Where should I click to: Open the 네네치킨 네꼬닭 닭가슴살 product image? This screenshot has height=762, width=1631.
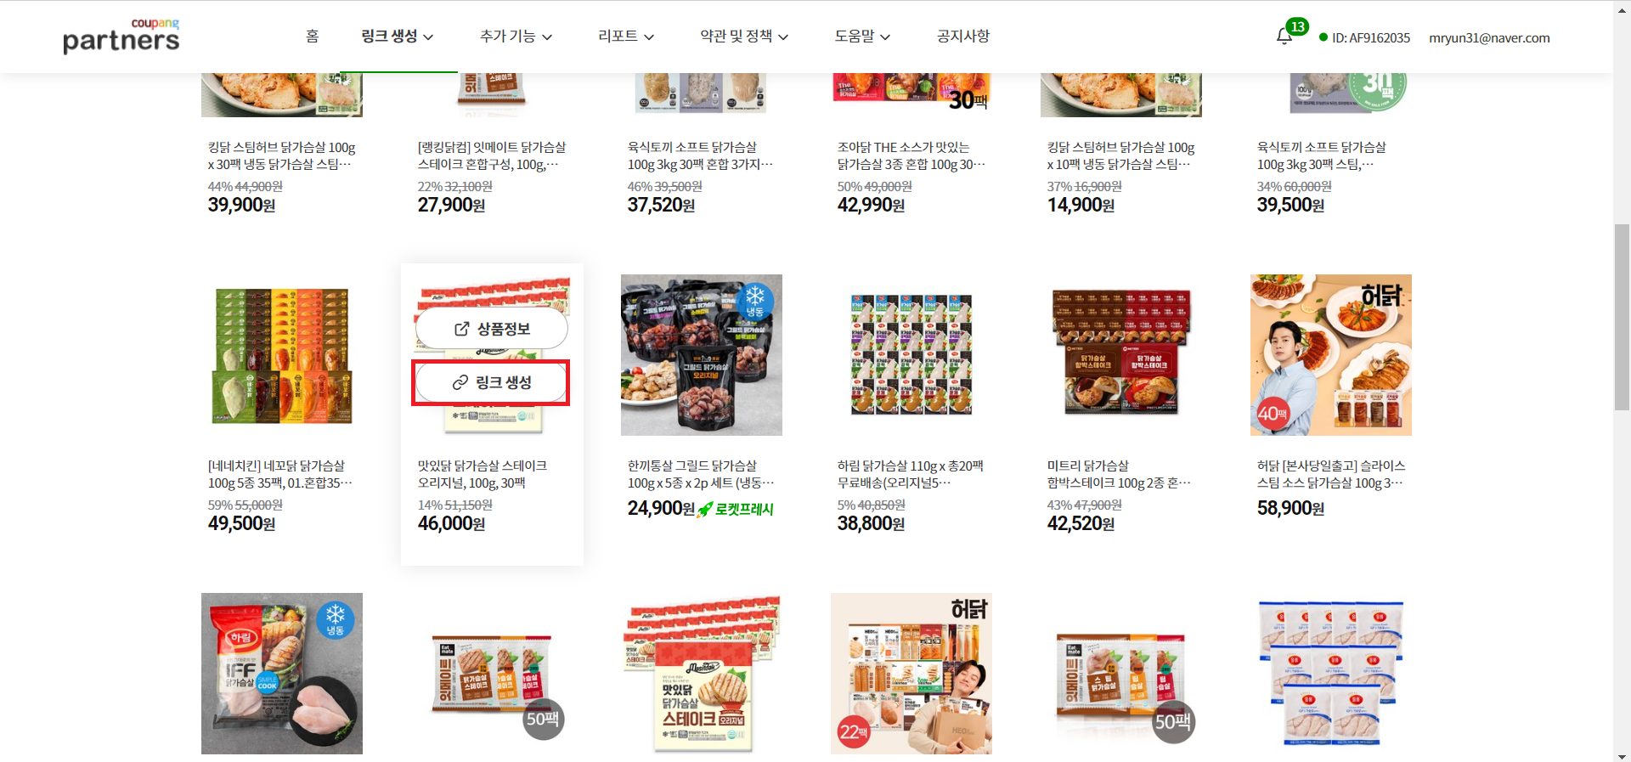coord(282,355)
